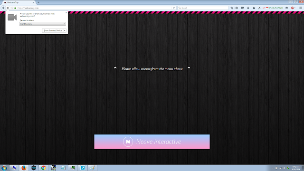Image resolution: width=304 pixels, height=171 pixels.
Task: Go back with the browser back arrow
Action: pyautogui.click(x=3, y=8)
